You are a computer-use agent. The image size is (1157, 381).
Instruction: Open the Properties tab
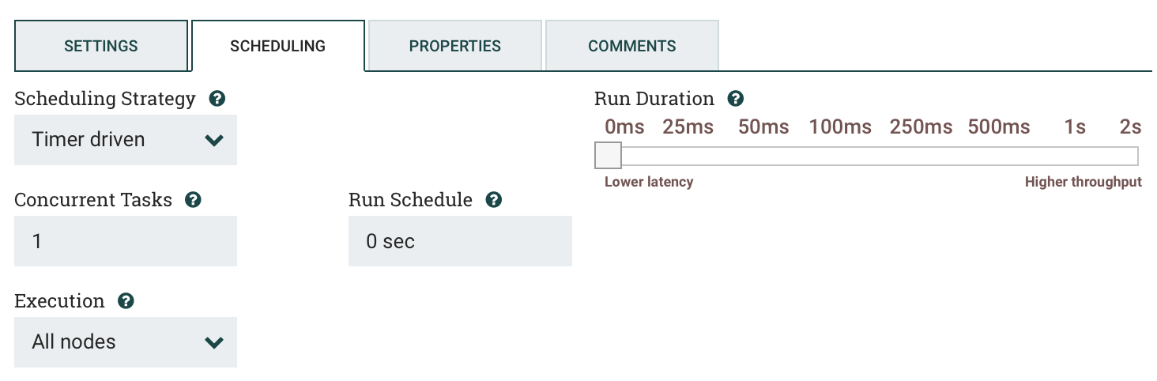pyautogui.click(x=455, y=46)
